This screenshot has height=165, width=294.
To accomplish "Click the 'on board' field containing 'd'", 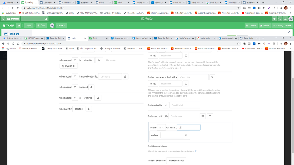I will (x=172, y=135).
